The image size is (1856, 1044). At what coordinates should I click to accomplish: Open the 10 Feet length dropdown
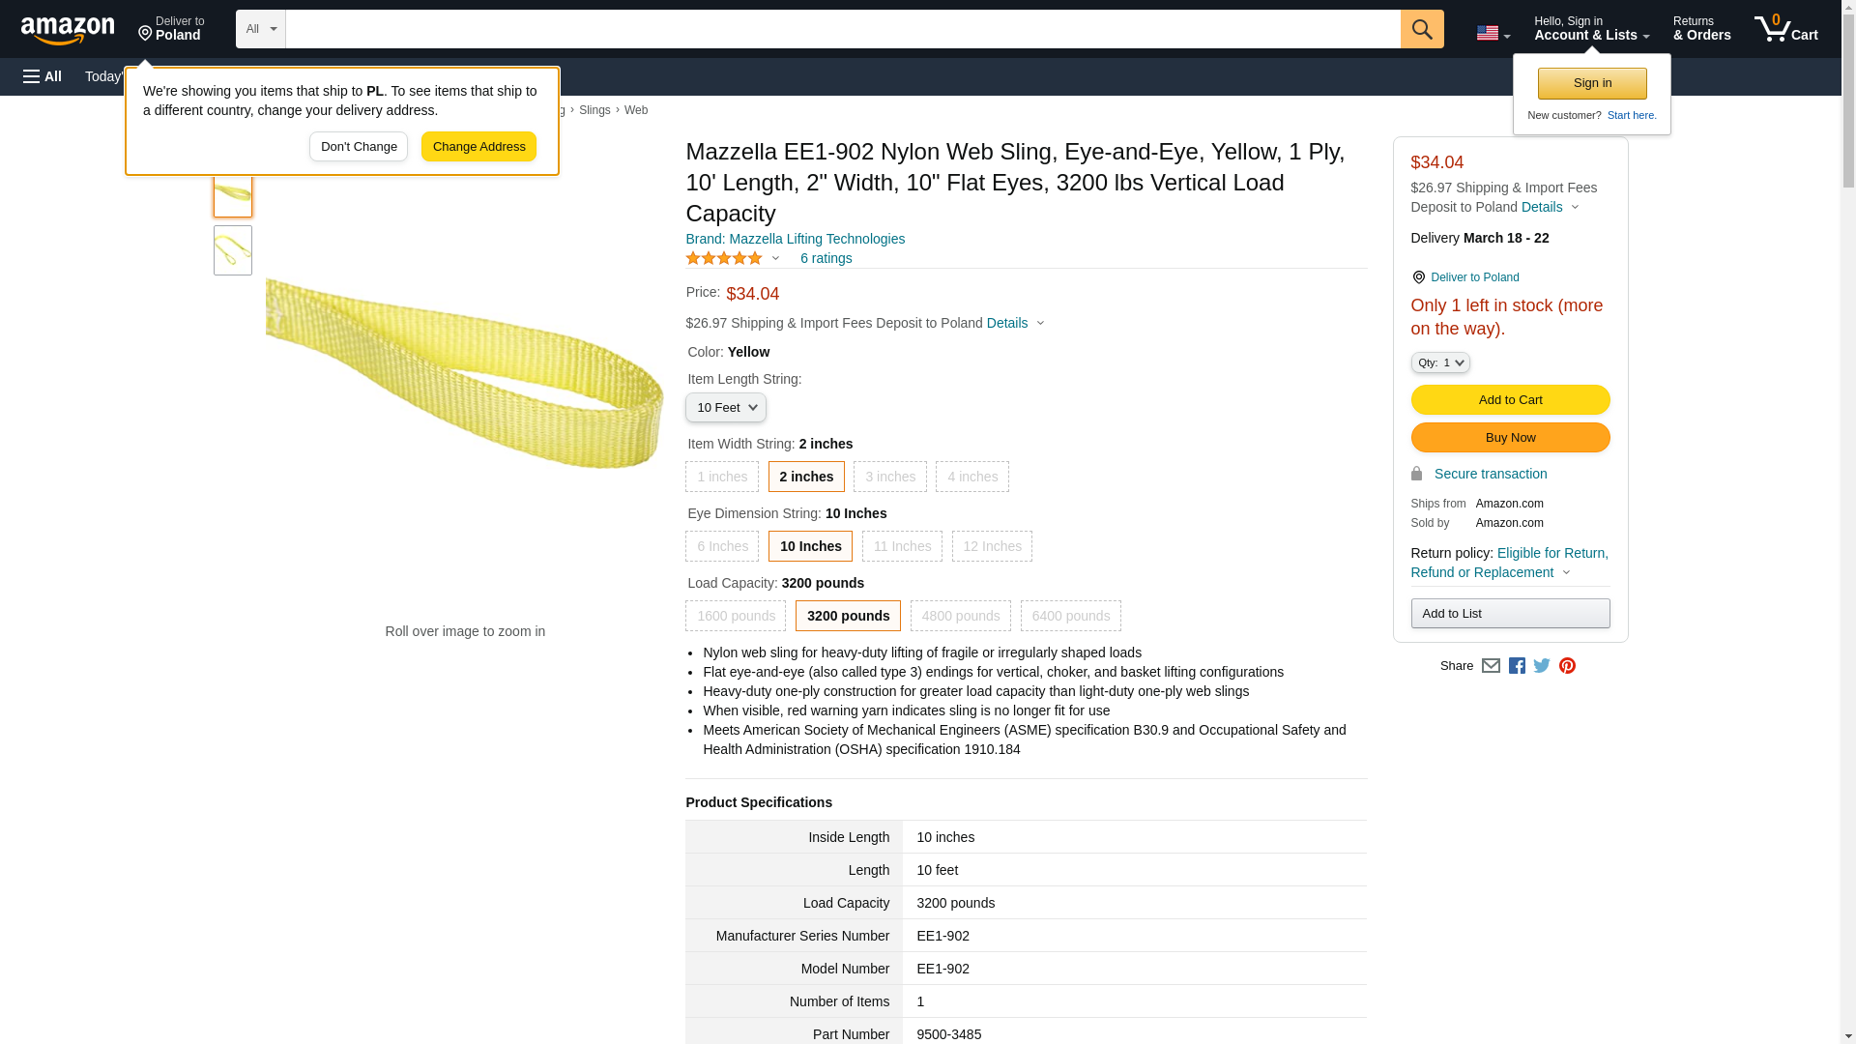point(726,408)
